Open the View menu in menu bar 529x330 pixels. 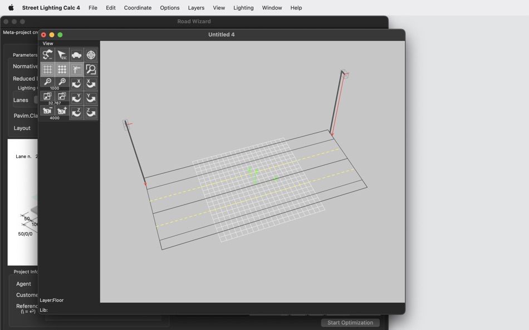tap(219, 7)
